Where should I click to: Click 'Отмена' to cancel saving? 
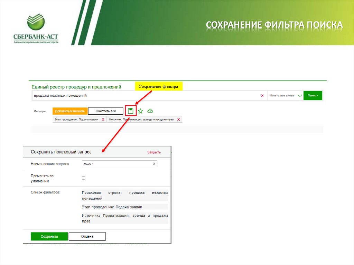87,236
